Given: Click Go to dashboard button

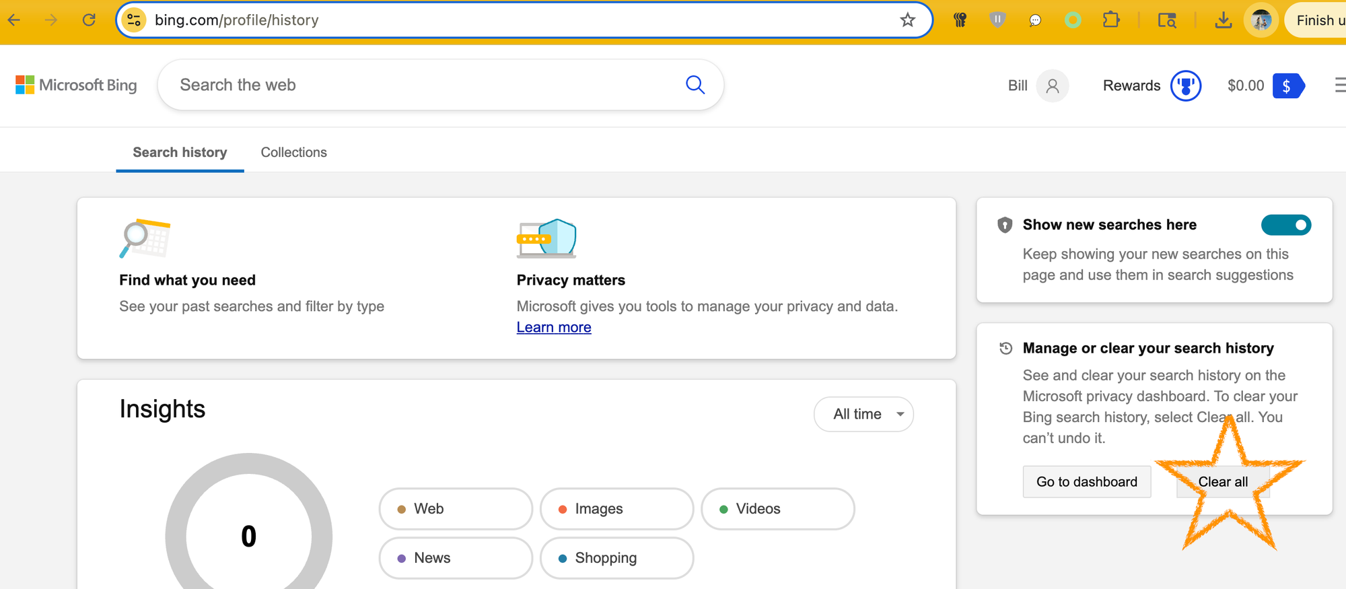Looking at the screenshot, I should point(1087,481).
